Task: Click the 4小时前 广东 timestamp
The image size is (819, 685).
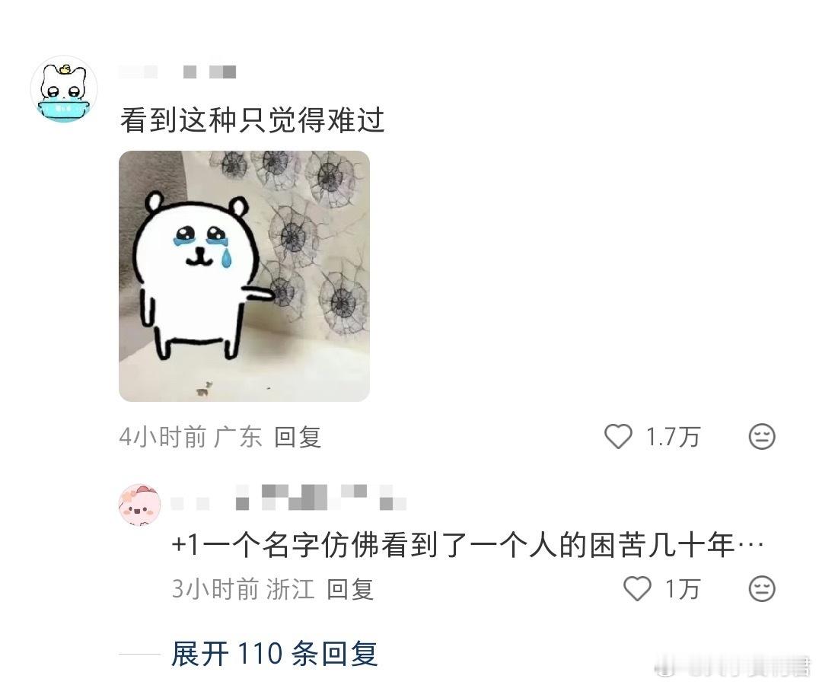Action: point(190,437)
